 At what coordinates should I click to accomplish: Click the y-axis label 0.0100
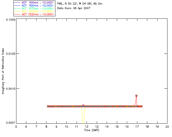(x=11, y=54)
